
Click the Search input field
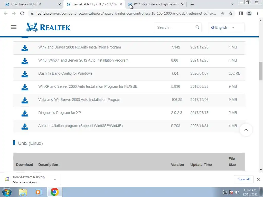tap(174, 27)
